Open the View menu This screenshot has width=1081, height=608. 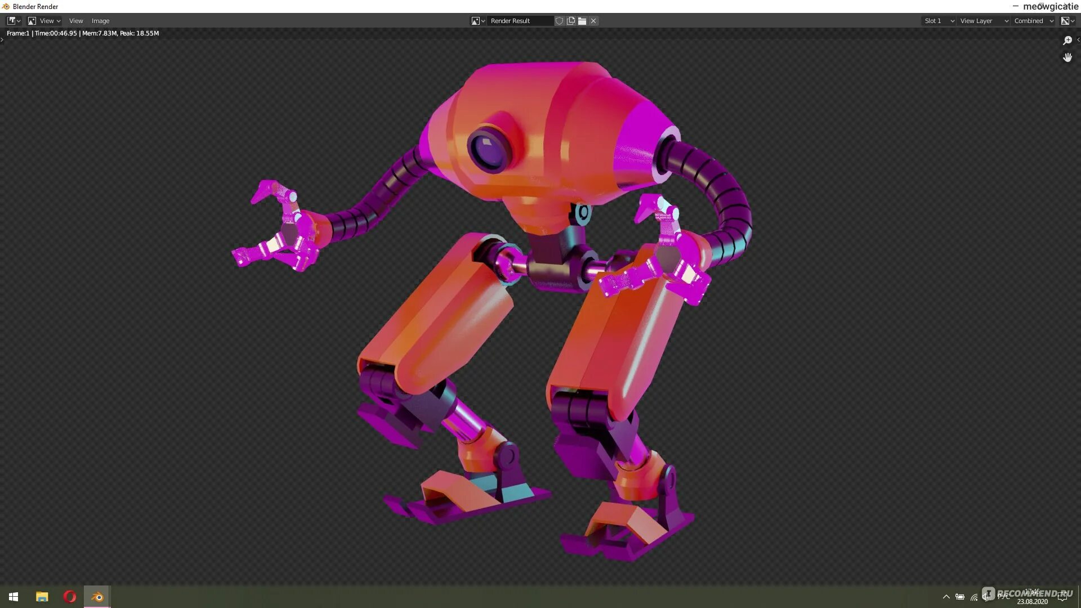(x=76, y=21)
